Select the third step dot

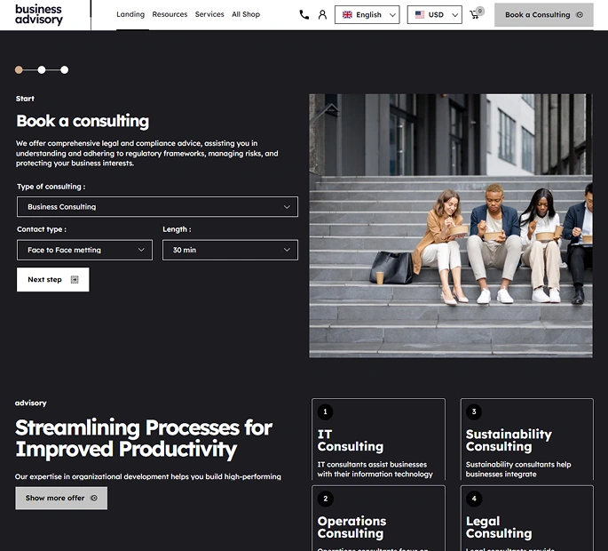pos(65,70)
